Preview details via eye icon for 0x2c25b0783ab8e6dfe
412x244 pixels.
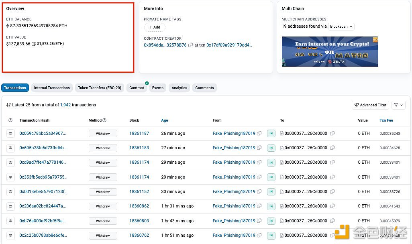tap(10, 235)
